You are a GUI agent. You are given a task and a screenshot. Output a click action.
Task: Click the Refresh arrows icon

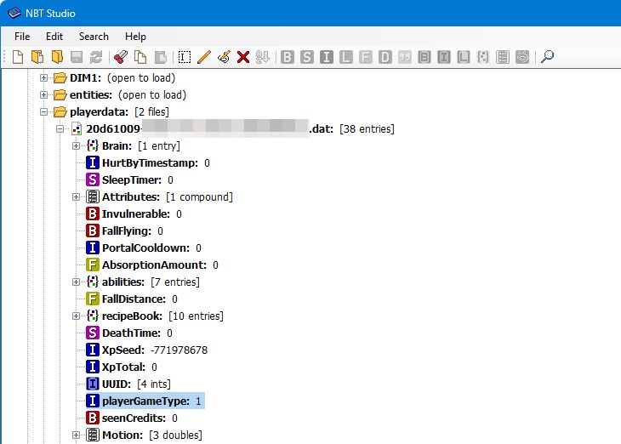click(x=96, y=57)
